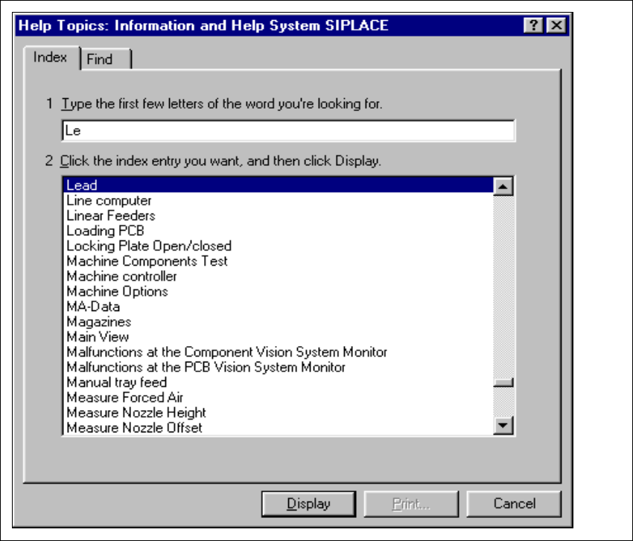
Task: Choose 'Measure Nozzle Height' entry
Action: tap(279, 413)
